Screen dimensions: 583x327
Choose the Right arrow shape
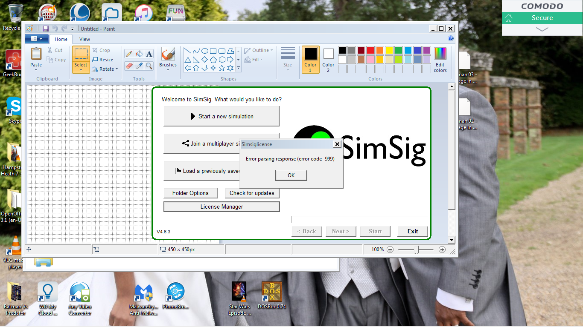point(230,59)
